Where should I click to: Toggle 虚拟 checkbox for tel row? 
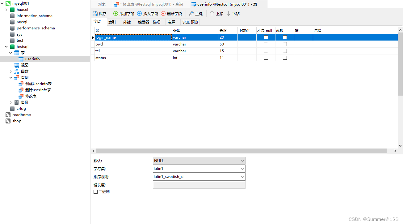[285, 51]
